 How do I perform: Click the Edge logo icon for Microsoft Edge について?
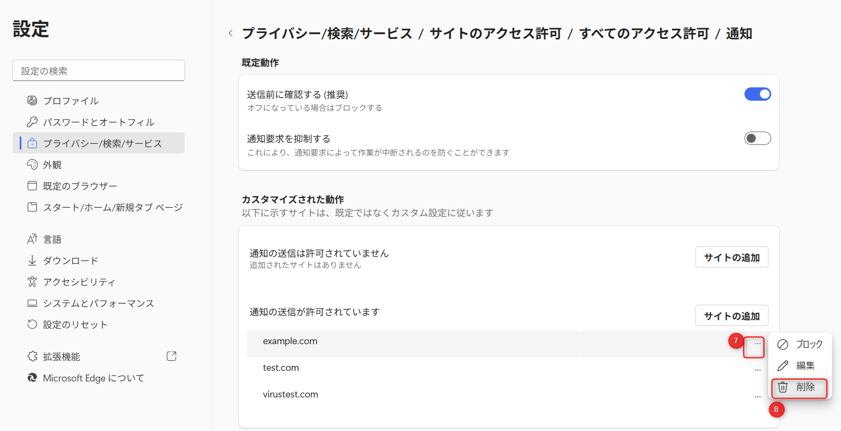(x=32, y=378)
